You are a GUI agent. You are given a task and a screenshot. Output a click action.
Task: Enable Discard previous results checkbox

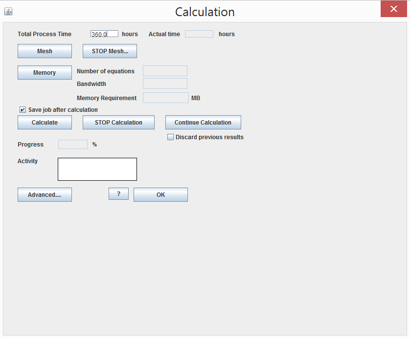(171, 137)
